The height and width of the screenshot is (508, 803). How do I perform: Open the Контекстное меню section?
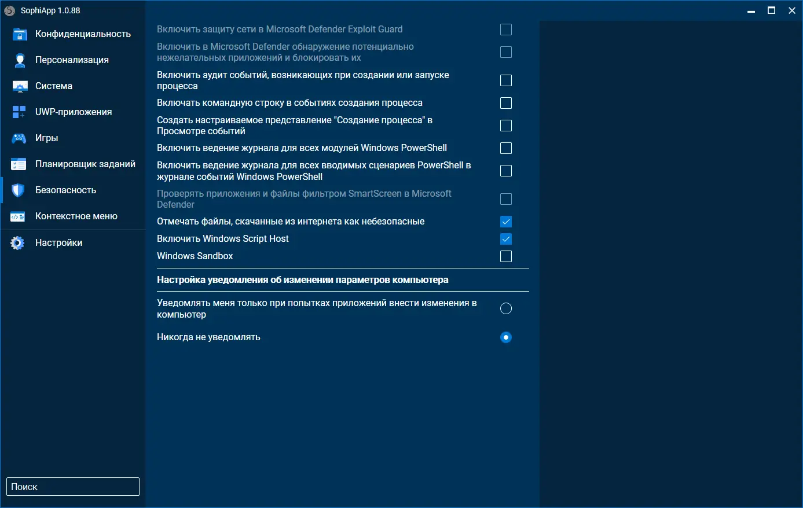76,216
